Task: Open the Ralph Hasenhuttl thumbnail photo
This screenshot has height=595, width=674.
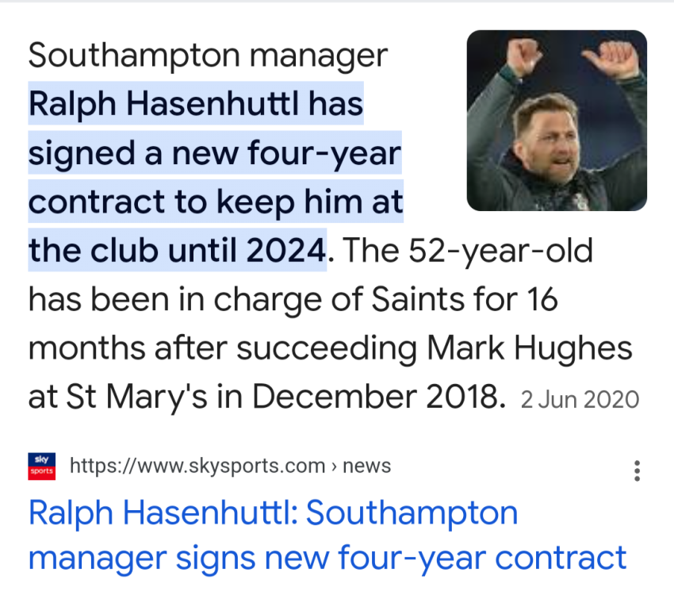Action: coord(557,121)
